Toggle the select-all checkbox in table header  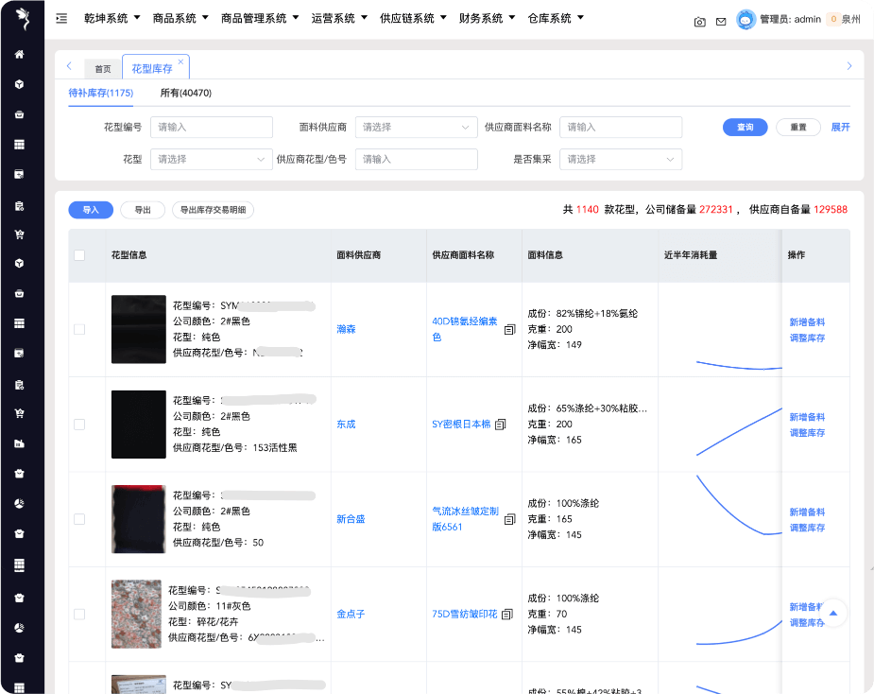click(x=79, y=255)
